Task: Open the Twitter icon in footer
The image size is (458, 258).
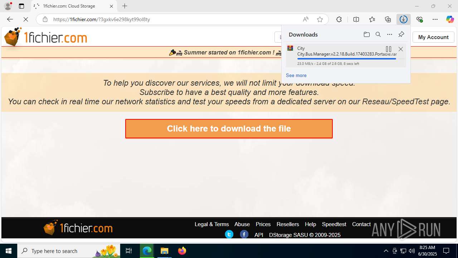Action: (229, 234)
